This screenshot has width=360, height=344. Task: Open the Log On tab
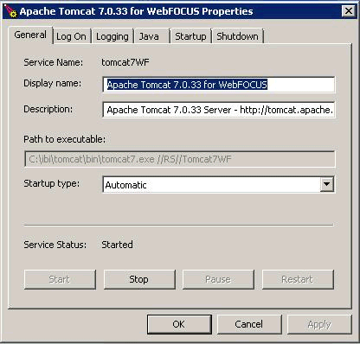pyautogui.click(x=71, y=36)
